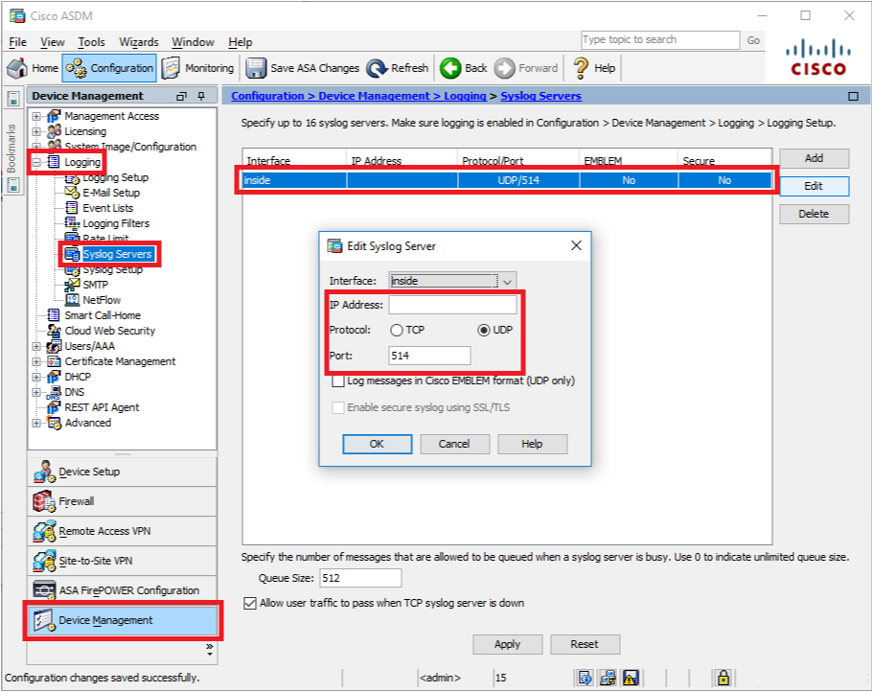Open the Help question mark icon
This screenshot has height=692, width=873.
(x=581, y=68)
